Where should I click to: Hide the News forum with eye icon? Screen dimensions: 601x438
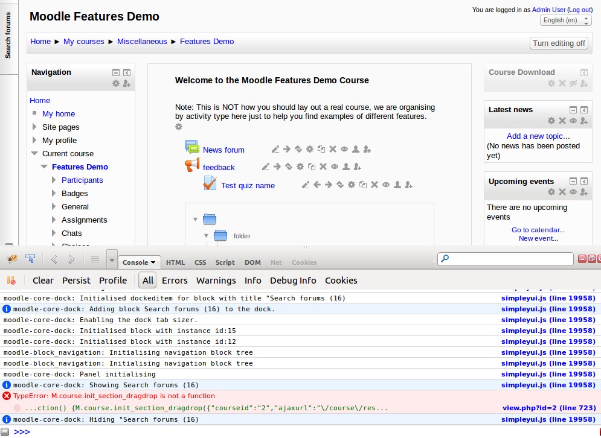(344, 150)
